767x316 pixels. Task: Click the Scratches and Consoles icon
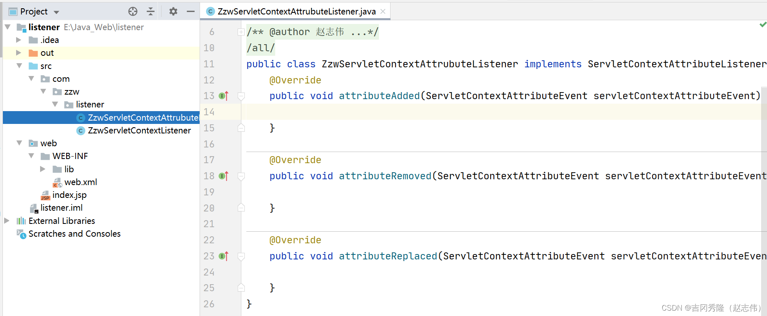click(21, 234)
